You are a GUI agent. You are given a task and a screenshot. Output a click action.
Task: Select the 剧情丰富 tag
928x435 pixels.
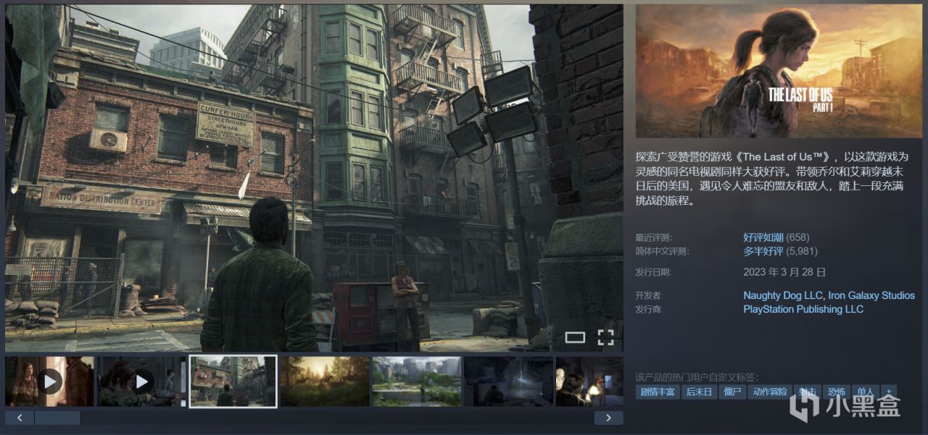[x=658, y=392]
